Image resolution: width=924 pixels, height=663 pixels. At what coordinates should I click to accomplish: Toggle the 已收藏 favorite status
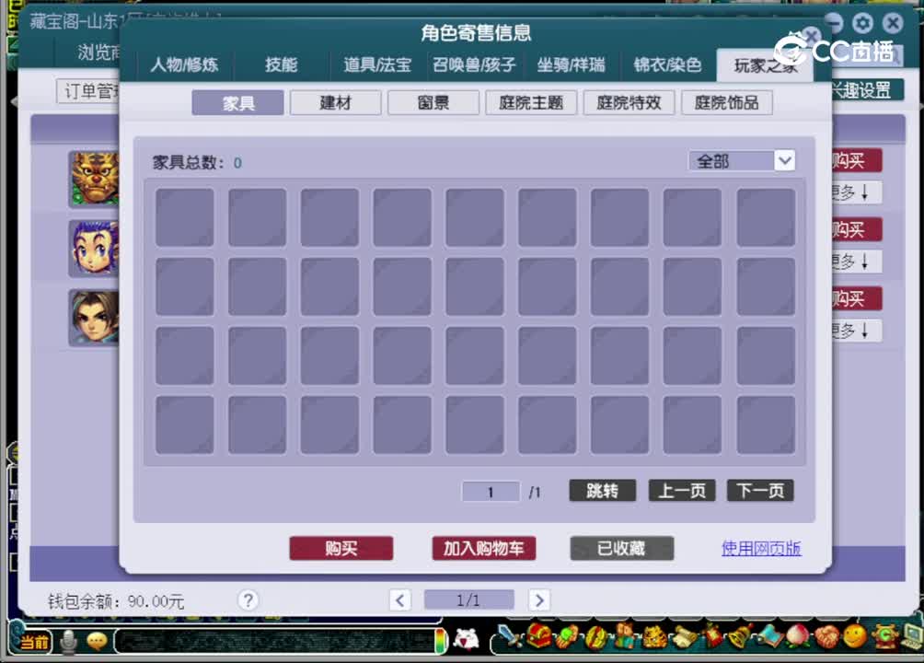click(x=621, y=548)
